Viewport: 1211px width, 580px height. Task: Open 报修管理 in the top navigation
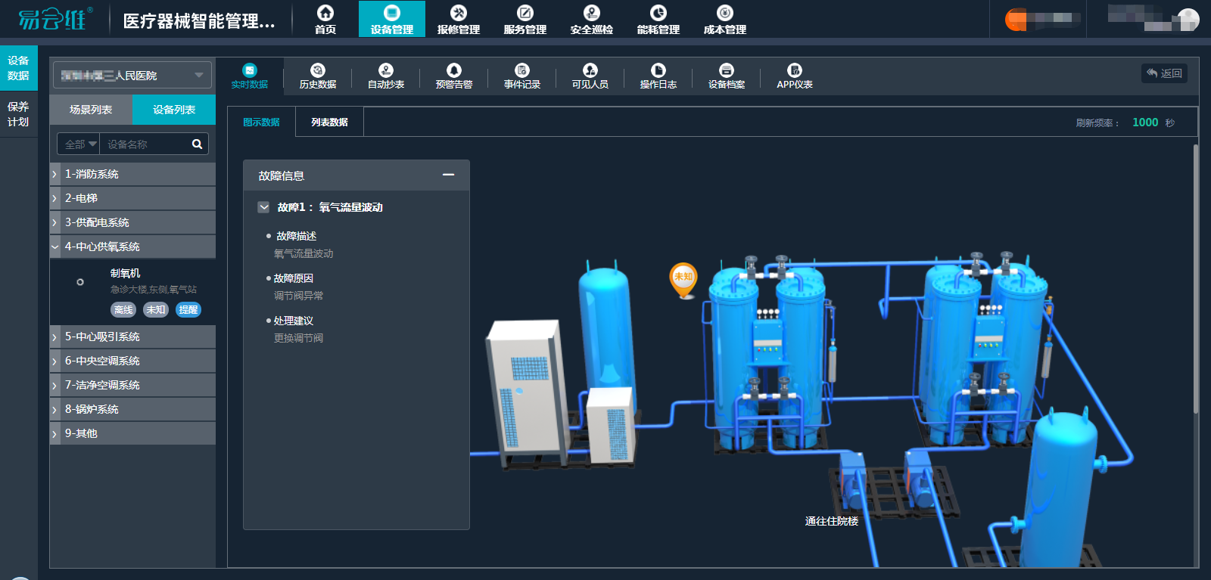click(x=459, y=20)
